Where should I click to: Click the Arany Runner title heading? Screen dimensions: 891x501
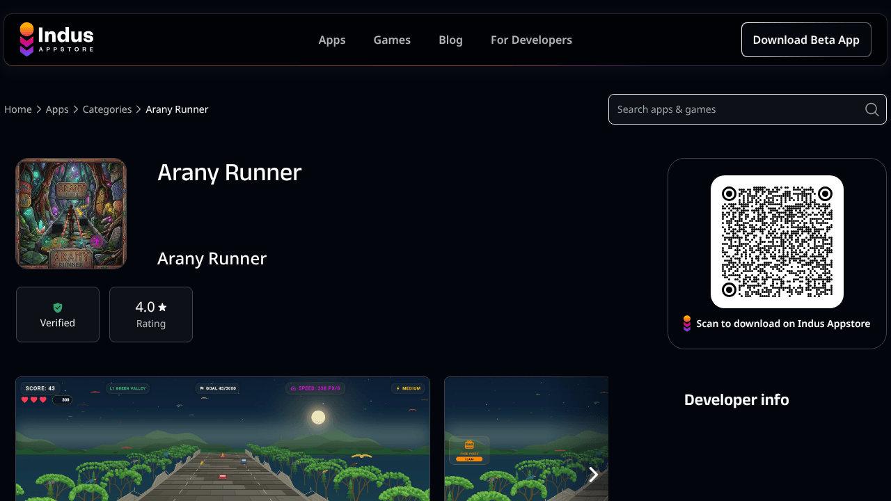click(x=229, y=173)
